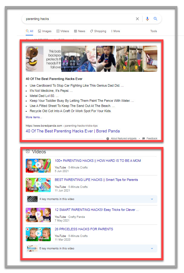Click 'Crafty Panda' channel name

click(x=77, y=217)
